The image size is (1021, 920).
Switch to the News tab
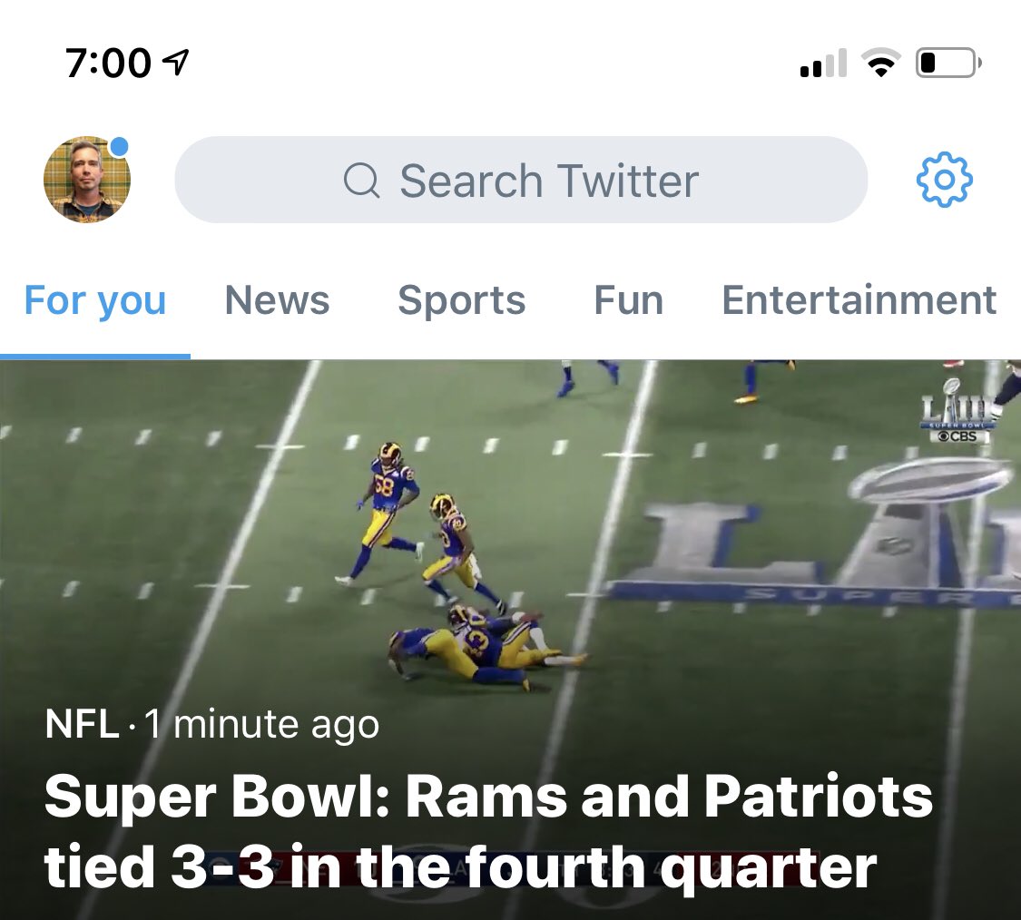[278, 300]
